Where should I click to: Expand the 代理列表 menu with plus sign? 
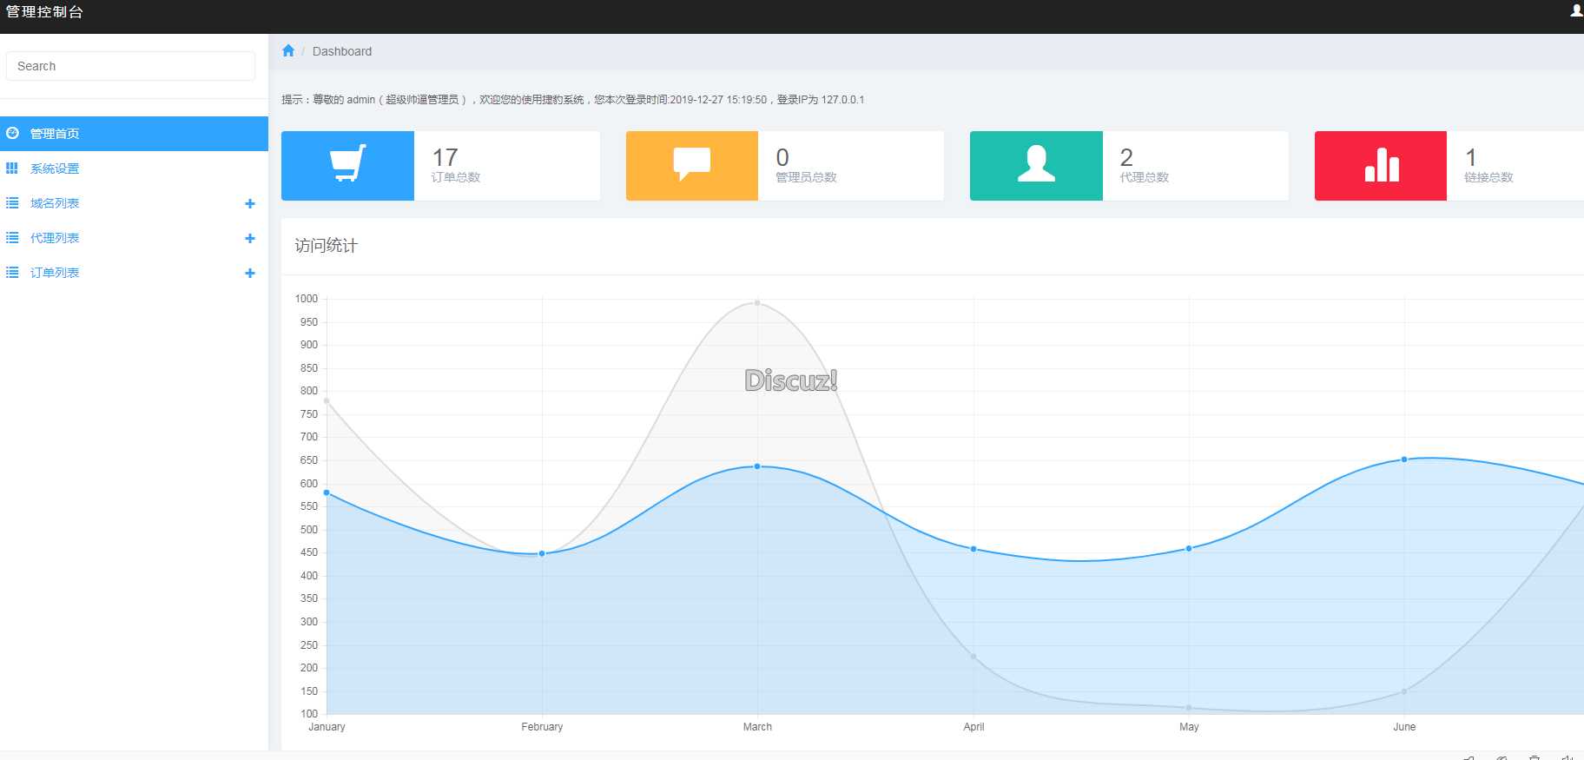(250, 238)
